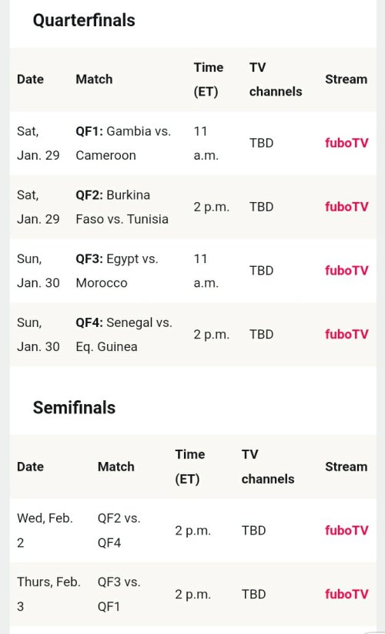Screen dimensions: 385x634
Task: Open fuboTV link for Egypt vs. Morocco
Action: 346,271
